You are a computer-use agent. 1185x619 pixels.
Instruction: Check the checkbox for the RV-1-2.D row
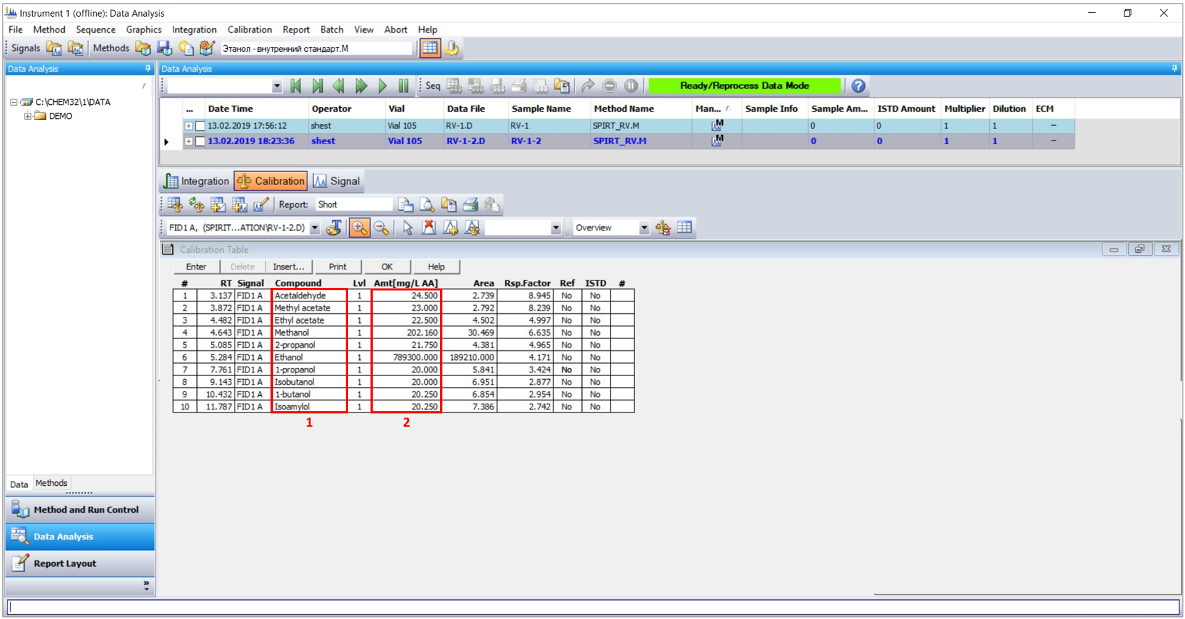pos(200,141)
